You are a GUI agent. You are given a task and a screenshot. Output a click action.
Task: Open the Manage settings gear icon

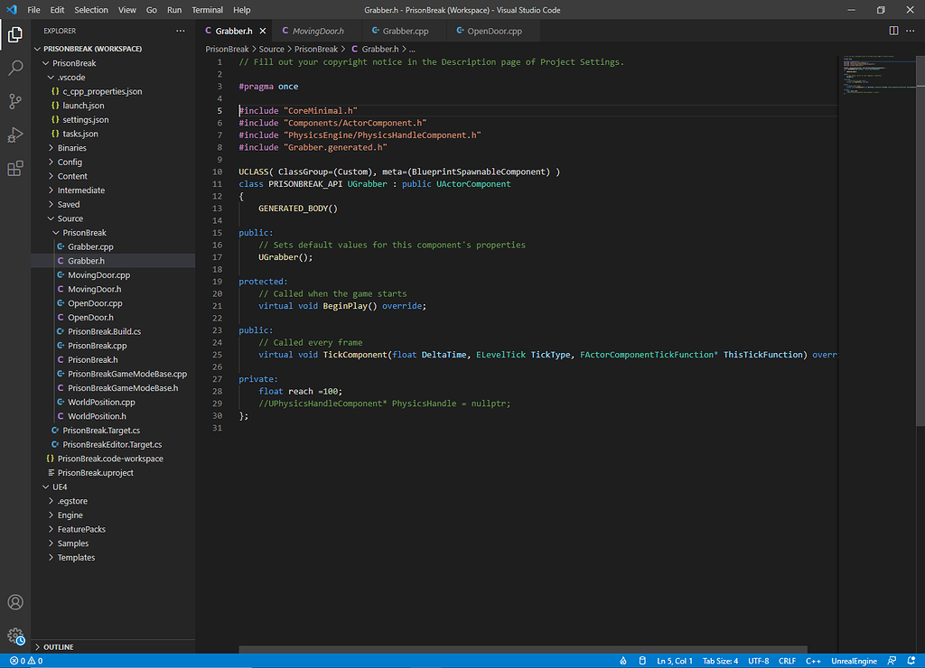coord(14,635)
